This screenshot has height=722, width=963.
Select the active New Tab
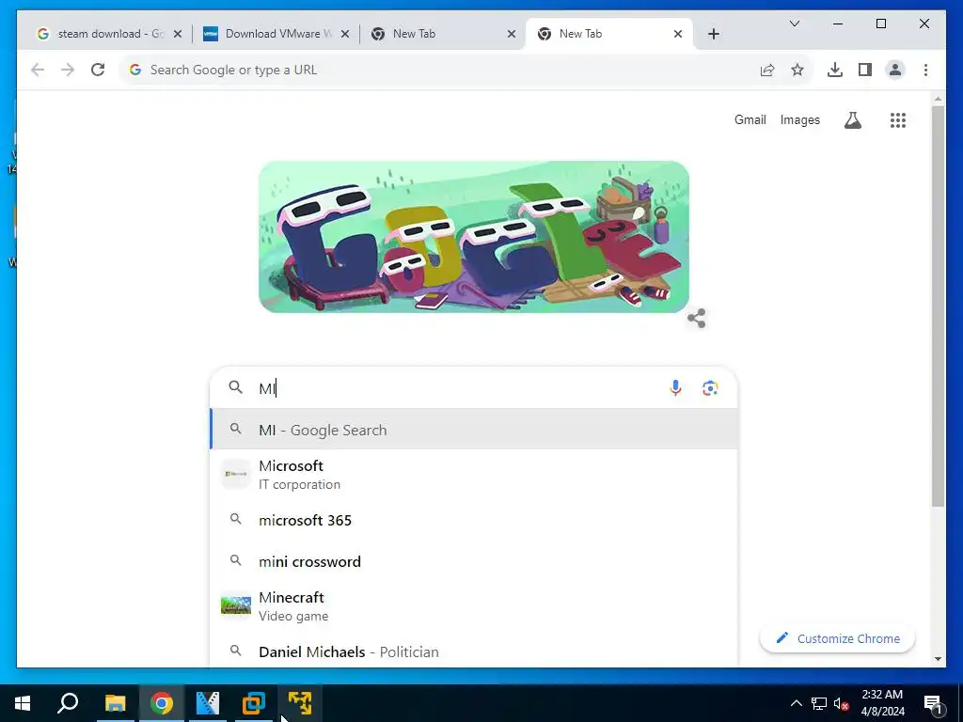[609, 34]
